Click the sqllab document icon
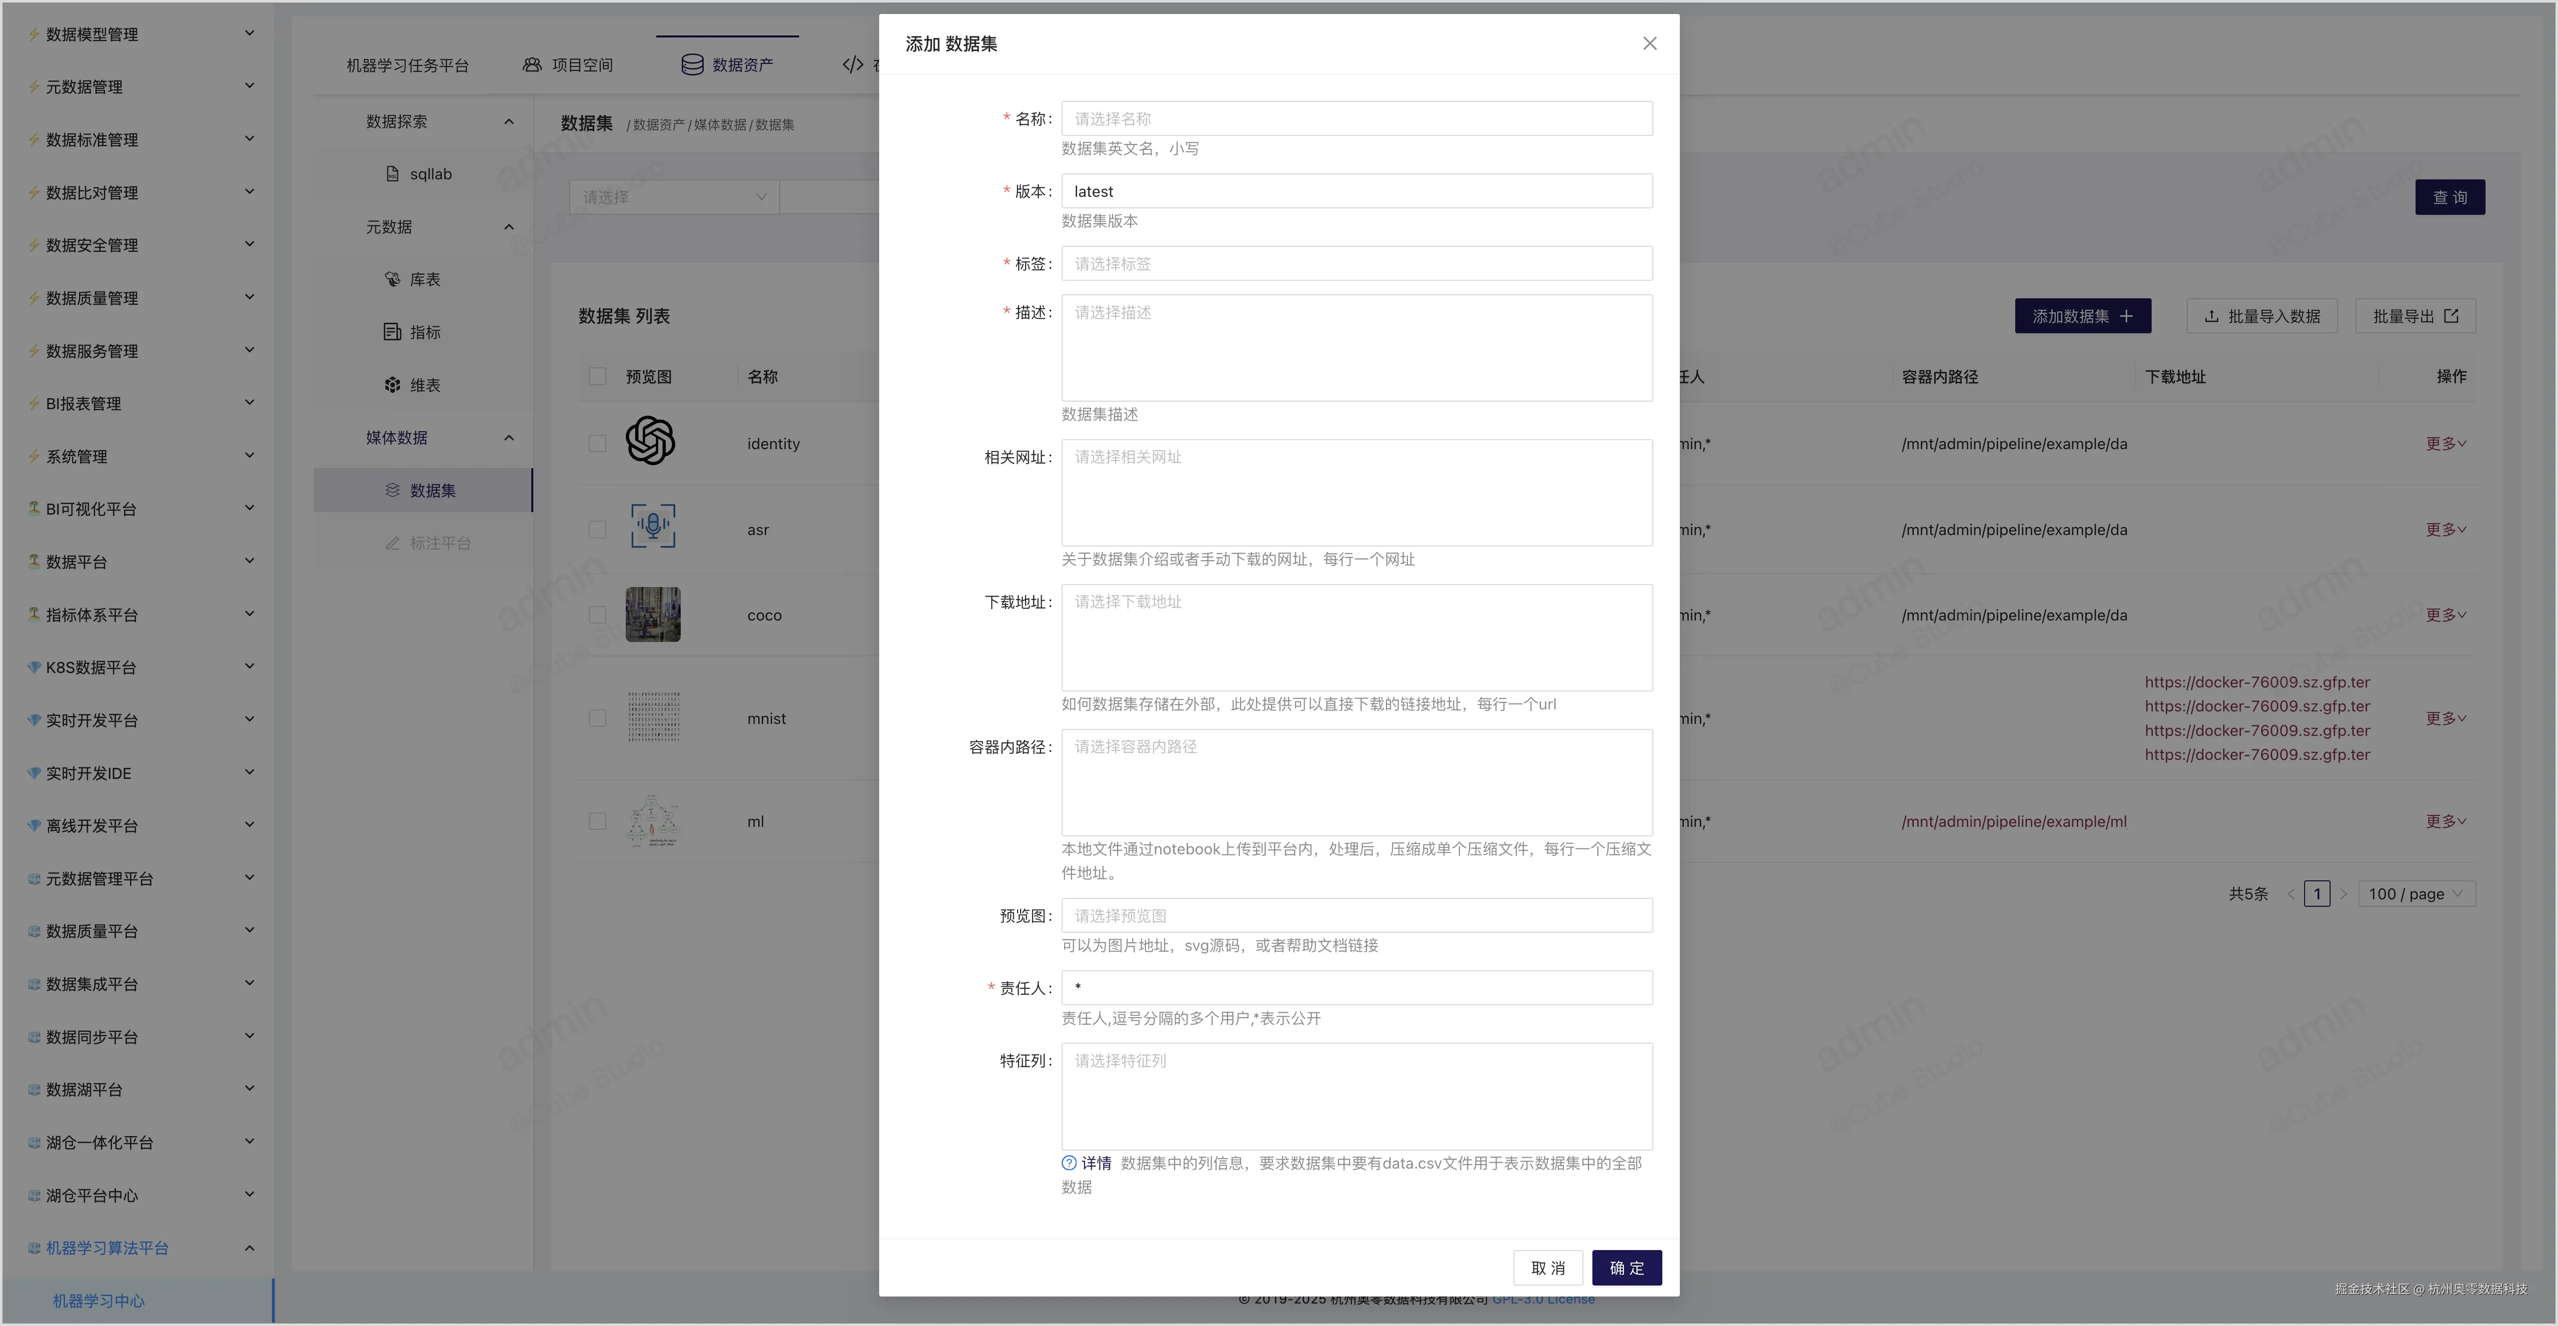Viewport: 2558px width, 1326px height. click(x=392, y=174)
